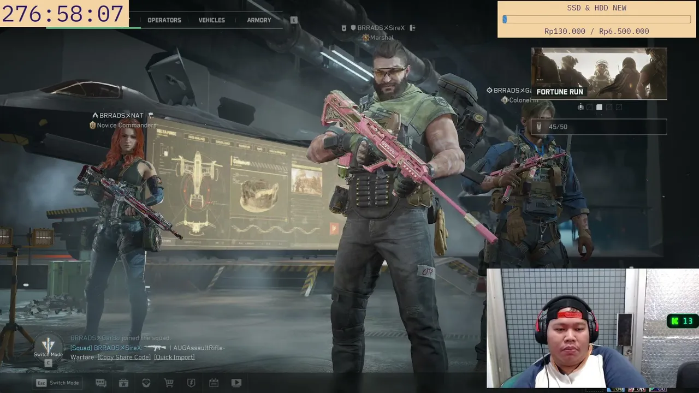Screen dimensions: 699x393
Task: Open the Vehicles tab
Action: pos(212,20)
